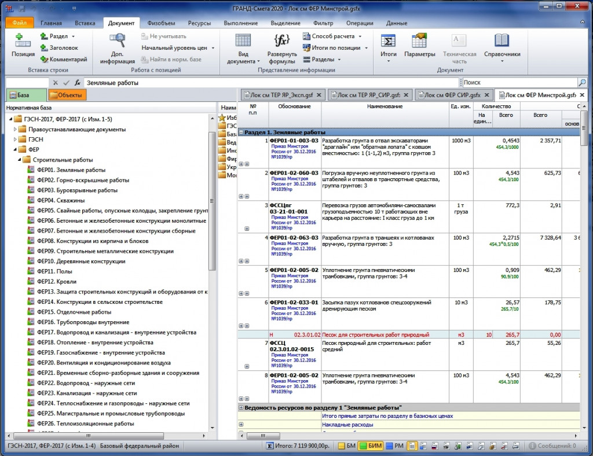The image size is (593, 456).
Task: Click the calculator-style icon after РМ in status bar
Action: [412, 446]
